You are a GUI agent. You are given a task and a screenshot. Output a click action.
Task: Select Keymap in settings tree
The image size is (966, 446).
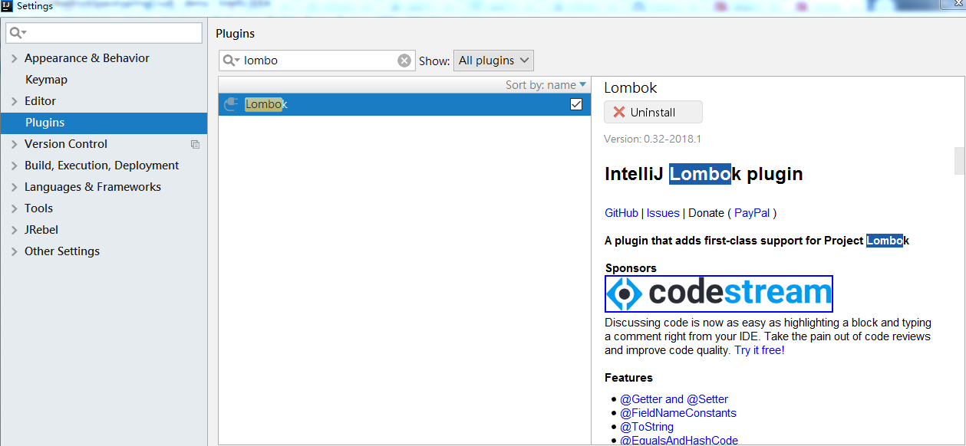[46, 80]
